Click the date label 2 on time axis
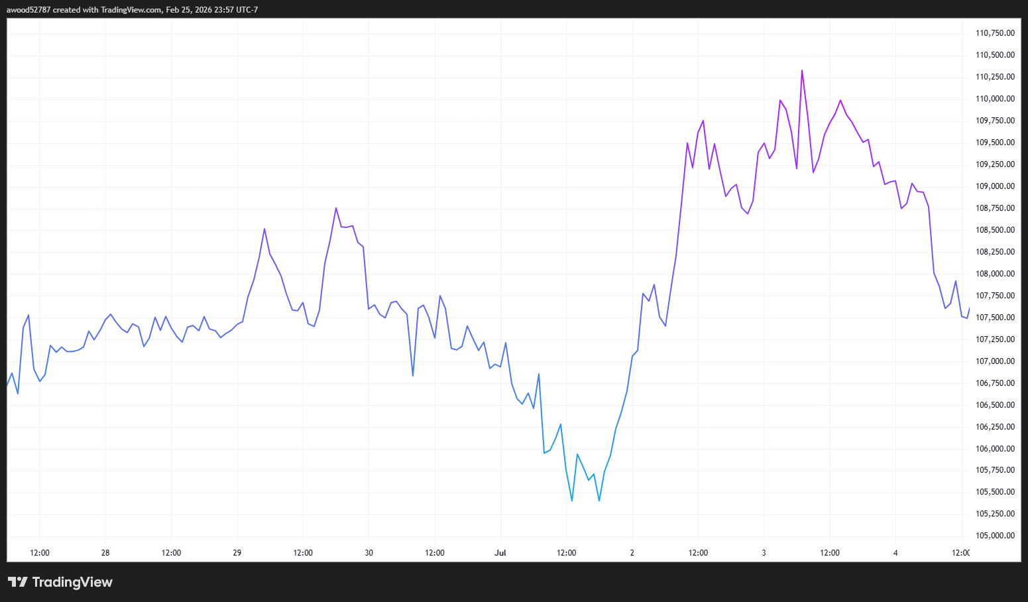This screenshot has height=602, width=1028. coord(632,553)
